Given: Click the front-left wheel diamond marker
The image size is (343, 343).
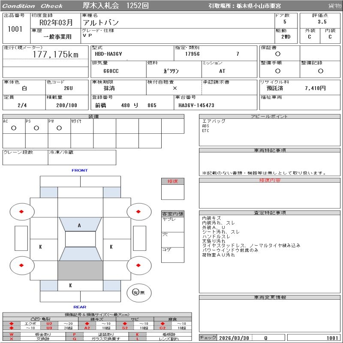Looking at the screenshot, I should (21, 211).
